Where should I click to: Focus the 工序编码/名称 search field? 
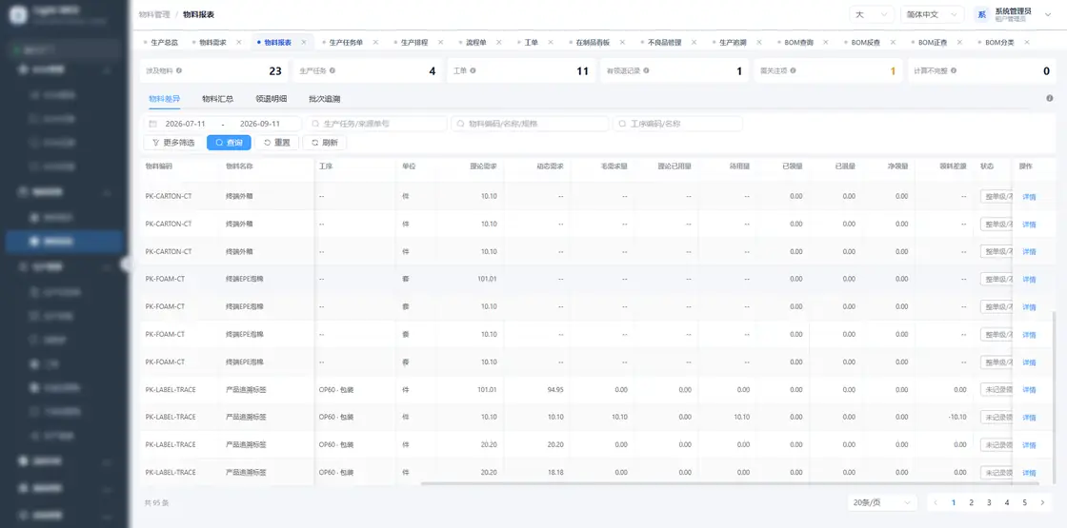677,124
